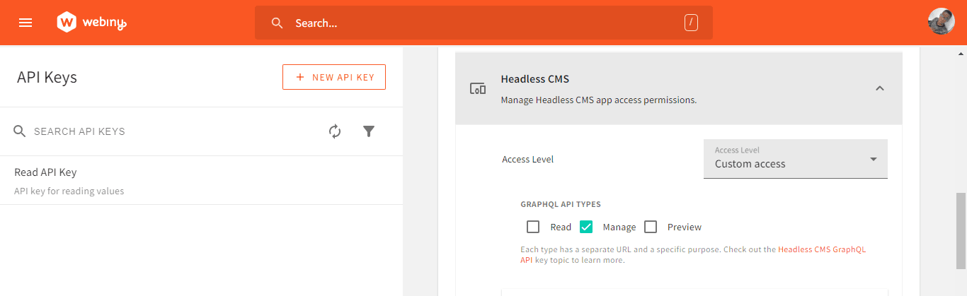The image size is (967, 296).
Task: Open the hamburger navigation menu
Action: coord(25,23)
